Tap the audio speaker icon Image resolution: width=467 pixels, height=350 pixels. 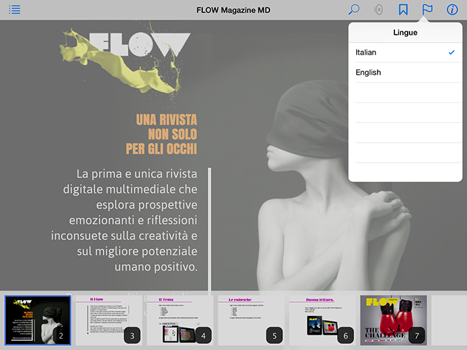(x=378, y=10)
